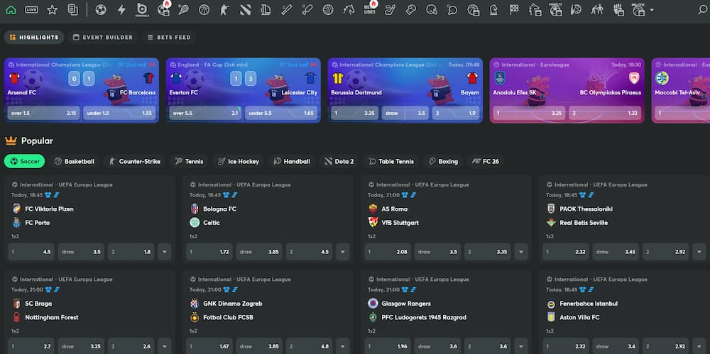710x354 pixels.
Task: Pick draw at 3.5 in Dortmund vs Bayern card
Action: coord(405,114)
